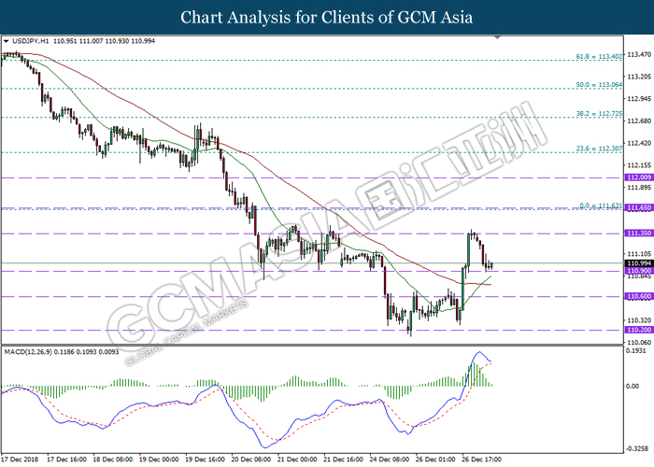Viewport: 654px width, 467px height.
Task: Click the 19 Dec 00:00 time label
Action: [159, 460]
